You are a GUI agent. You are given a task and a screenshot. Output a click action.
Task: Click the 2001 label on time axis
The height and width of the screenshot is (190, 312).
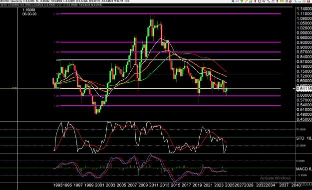100,185
